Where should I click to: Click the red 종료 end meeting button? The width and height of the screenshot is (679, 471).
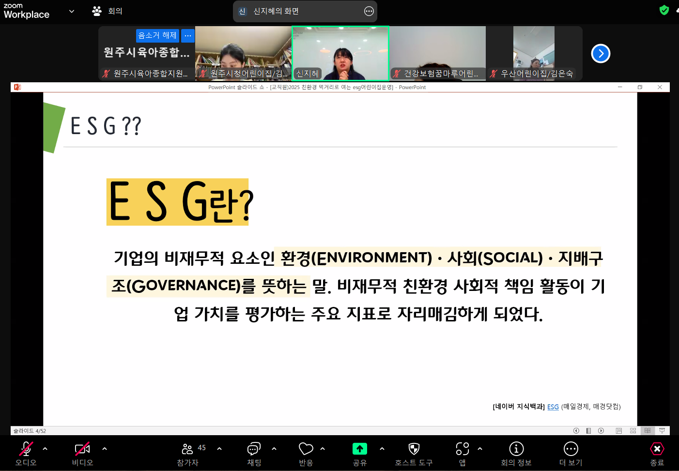[x=657, y=449]
